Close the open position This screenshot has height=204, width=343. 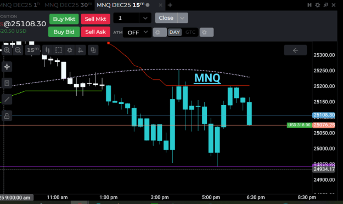(166, 18)
